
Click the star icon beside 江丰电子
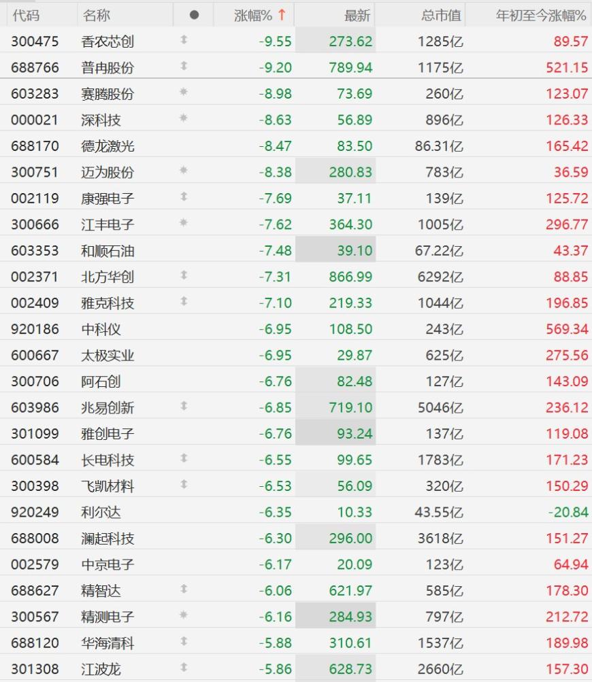(184, 223)
